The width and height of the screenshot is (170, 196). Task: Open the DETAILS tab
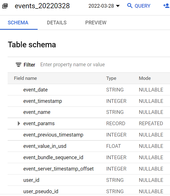pyautogui.click(x=57, y=23)
